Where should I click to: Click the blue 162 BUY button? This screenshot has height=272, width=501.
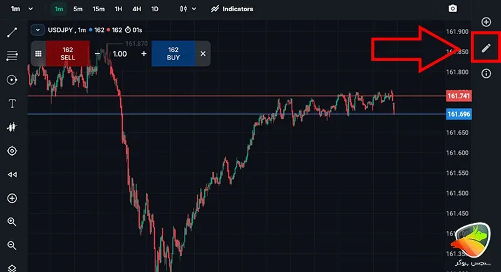point(173,54)
